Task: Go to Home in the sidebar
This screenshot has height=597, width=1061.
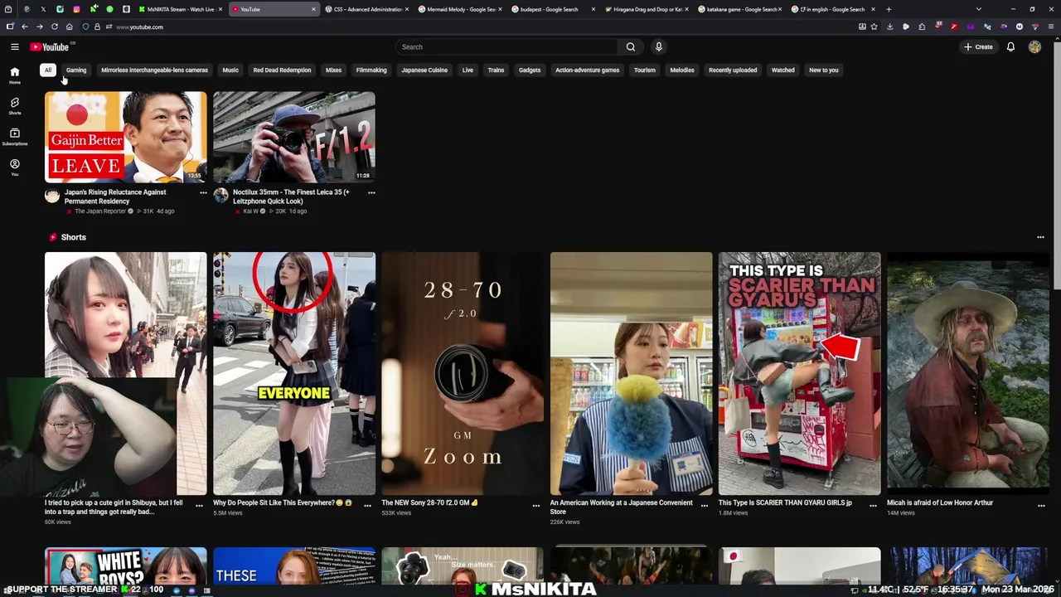Action: tap(14, 75)
